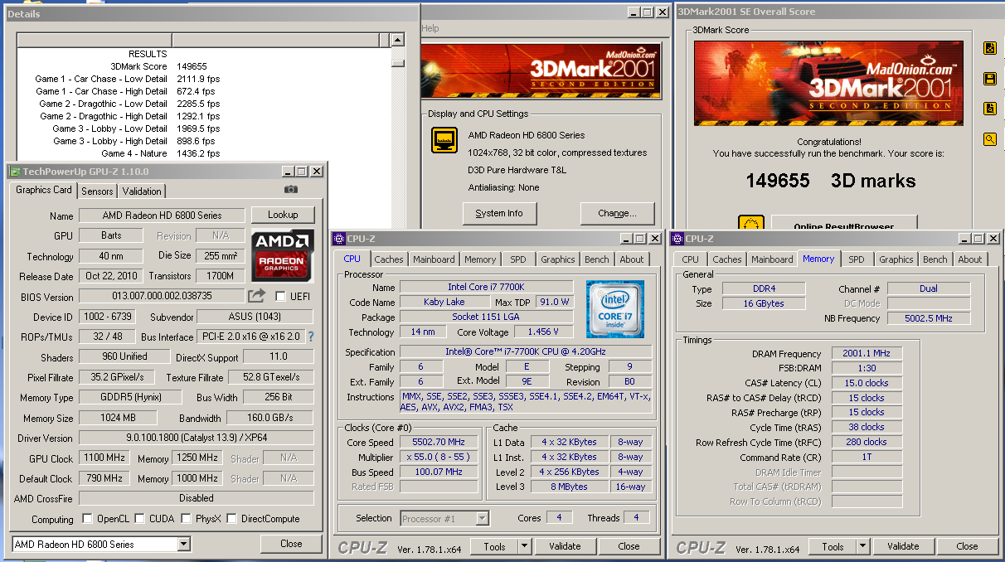Open Memory tab in CPU-Z CPU window
Image resolution: width=1005 pixels, height=562 pixels.
480,259
